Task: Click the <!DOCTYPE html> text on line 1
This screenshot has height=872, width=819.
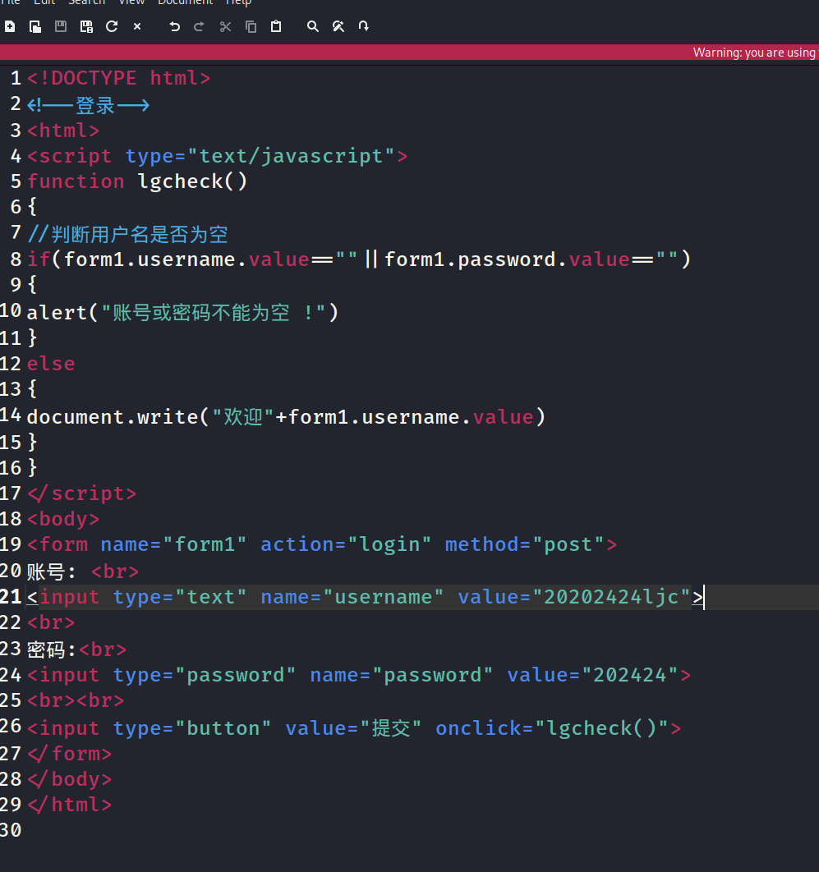Action: [x=118, y=78]
